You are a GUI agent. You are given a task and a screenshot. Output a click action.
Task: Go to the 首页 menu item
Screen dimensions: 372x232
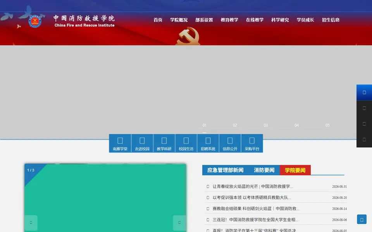[x=158, y=20]
